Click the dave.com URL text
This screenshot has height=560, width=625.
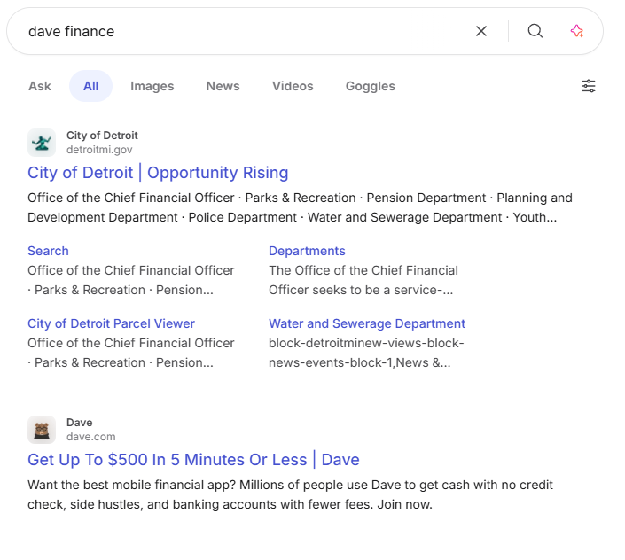[x=91, y=437]
